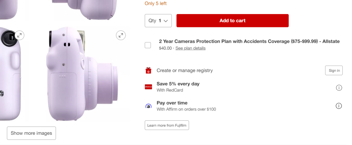Expand the front-view camera image
The width and height of the screenshot is (352, 145).
point(20,35)
